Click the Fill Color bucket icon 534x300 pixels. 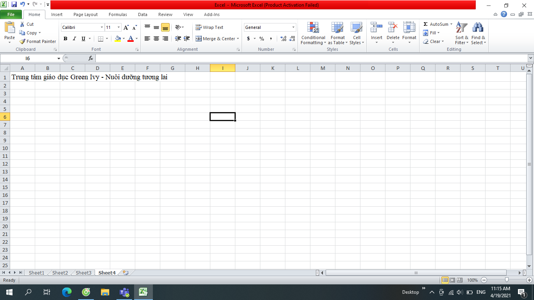(x=118, y=39)
